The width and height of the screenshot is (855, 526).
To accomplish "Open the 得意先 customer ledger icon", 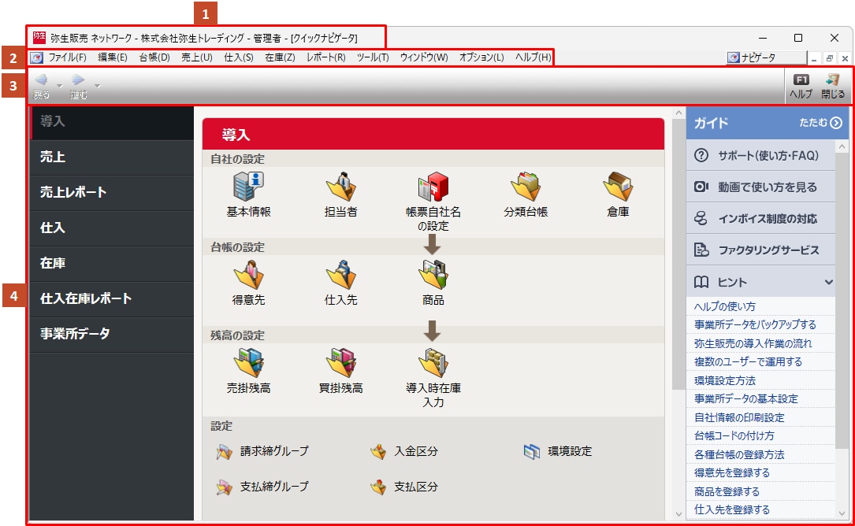I will [248, 276].
